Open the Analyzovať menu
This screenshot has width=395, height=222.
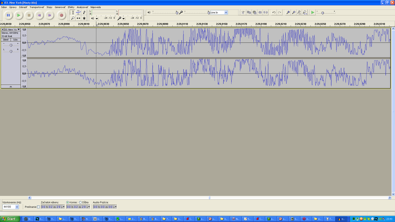pyautogui.click(x=82, y=7)
